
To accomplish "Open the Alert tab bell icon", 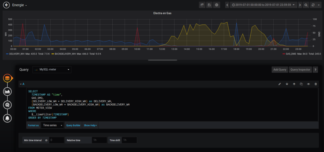I will click(x=7, y=118).
